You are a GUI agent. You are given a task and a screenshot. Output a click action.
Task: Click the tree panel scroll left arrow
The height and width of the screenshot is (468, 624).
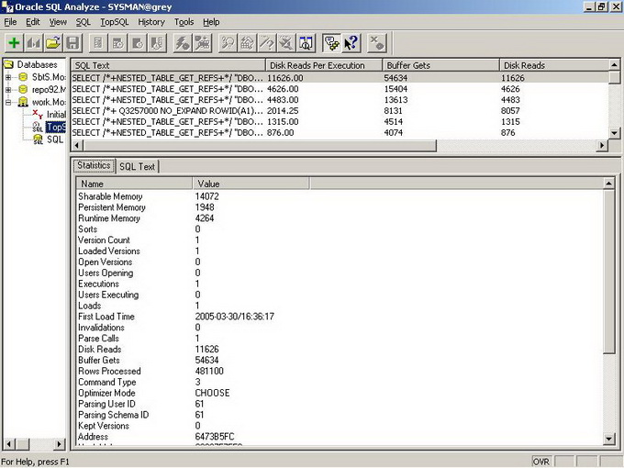tap(9, 444)
